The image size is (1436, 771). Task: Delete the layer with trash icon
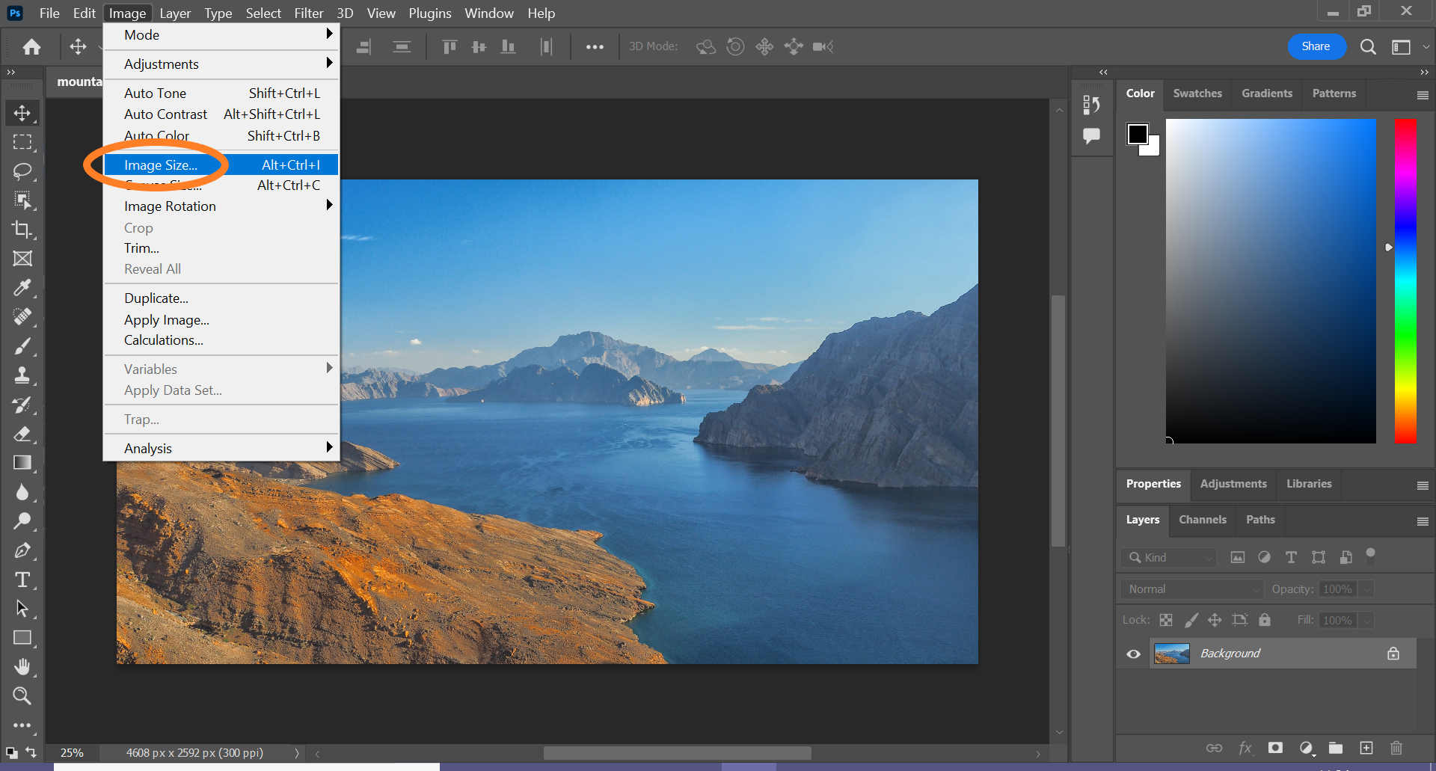click(1396, 748)
